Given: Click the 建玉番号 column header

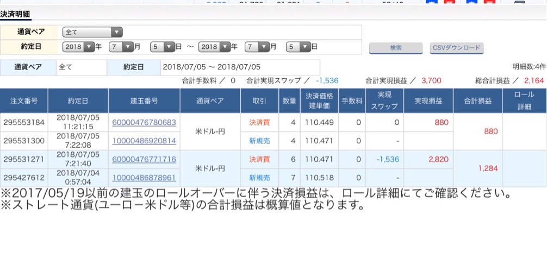Looking at the screenshot, I should point(144,100).
